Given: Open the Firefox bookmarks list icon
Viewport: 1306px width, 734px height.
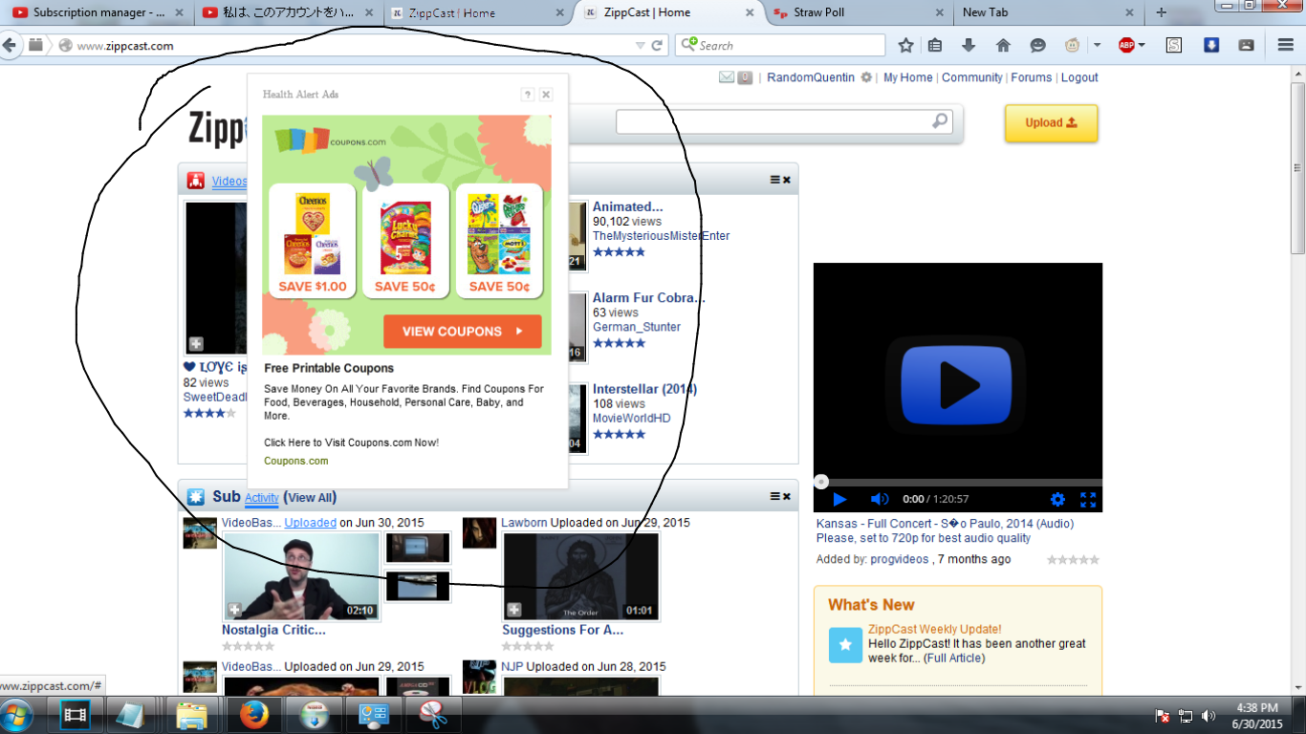Looking at the screenshot, I should [936, 45].
